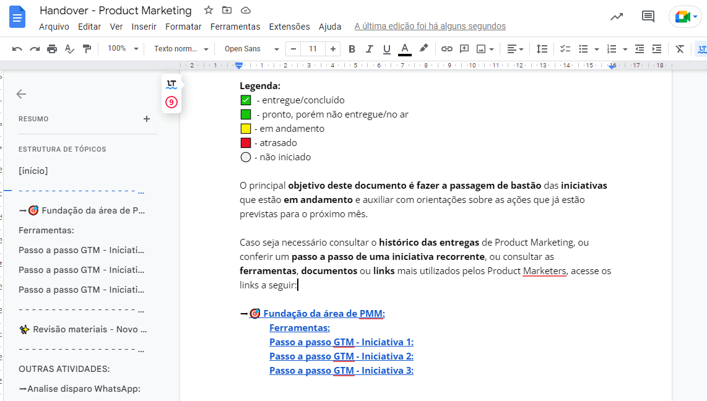Open edit history via 'A última edição' link

click(x=428, y=27)
